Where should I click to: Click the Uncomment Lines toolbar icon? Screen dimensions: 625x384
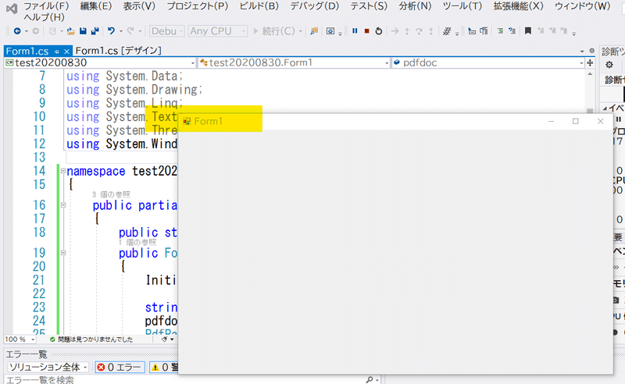tap(512, 30)
